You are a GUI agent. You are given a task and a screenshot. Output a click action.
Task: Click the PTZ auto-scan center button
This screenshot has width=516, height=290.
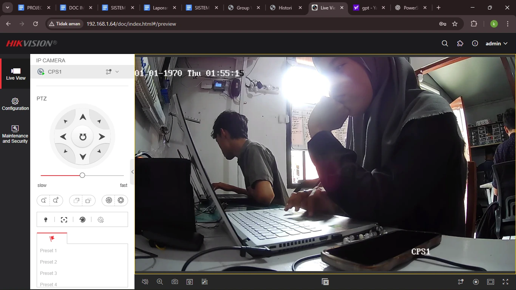pyautogui.click(x=83, y=137)
